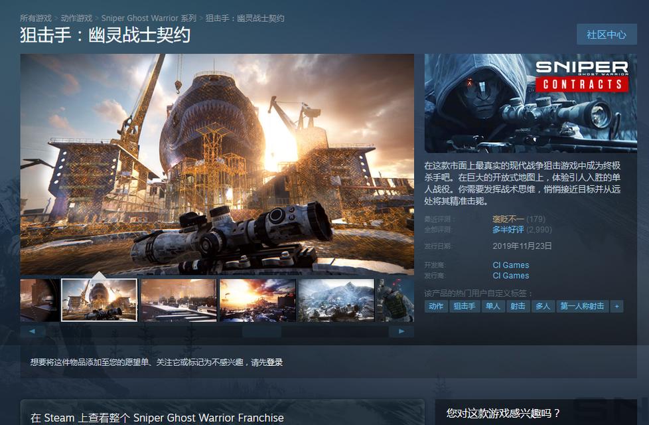The width and height of the screenshot is (649, 425).
Task: Click the game description paragraph
Action: pos(522,183)
